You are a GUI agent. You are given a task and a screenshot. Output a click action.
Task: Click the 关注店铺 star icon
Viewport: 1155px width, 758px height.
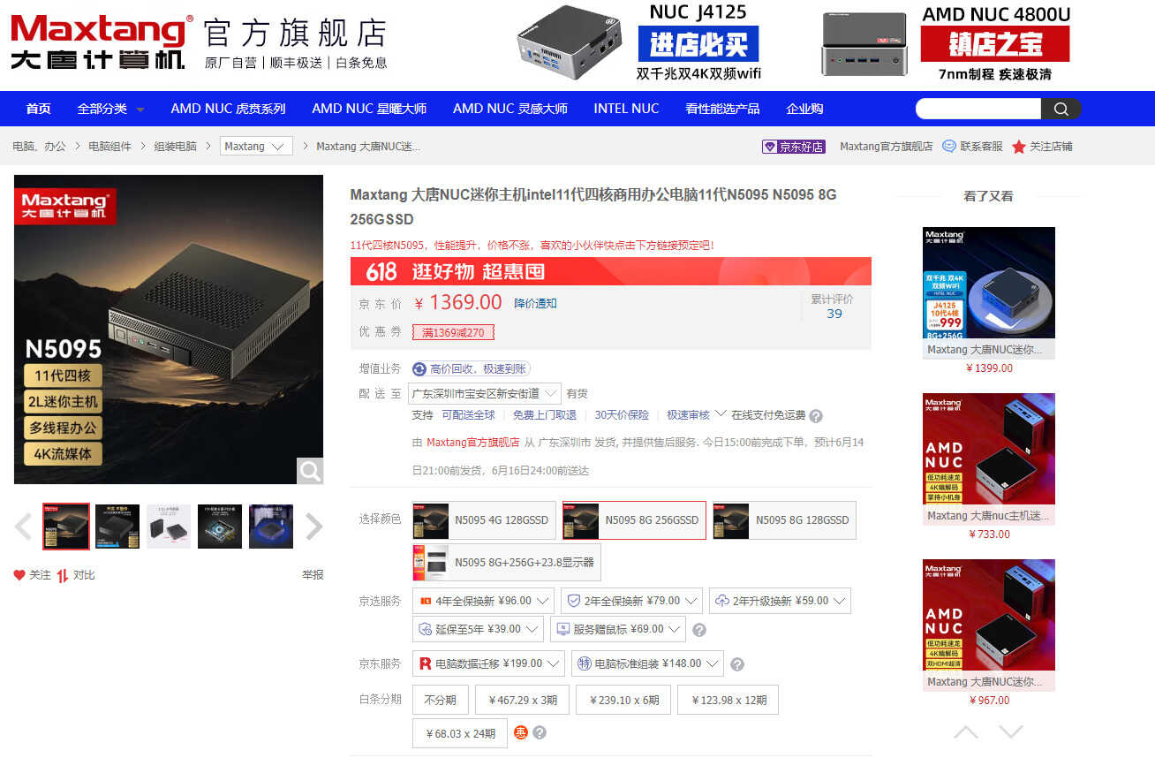1019,147
